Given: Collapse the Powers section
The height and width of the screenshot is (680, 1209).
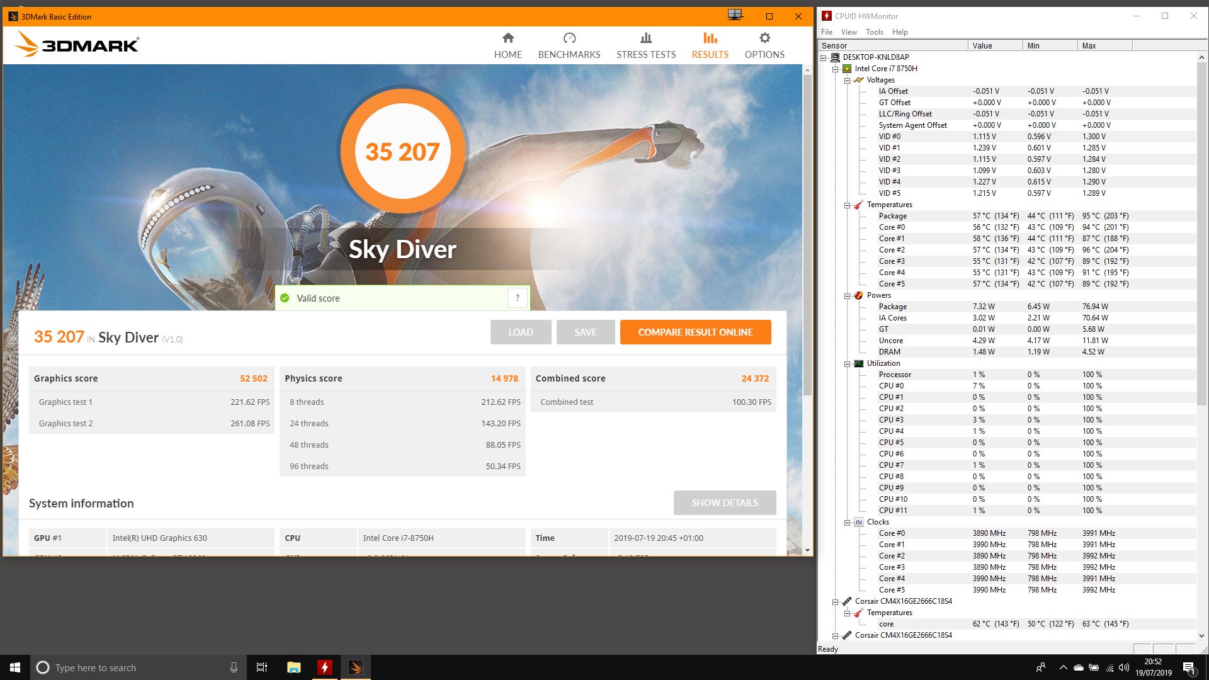Looking at the screenshot, I should point(847,295).
